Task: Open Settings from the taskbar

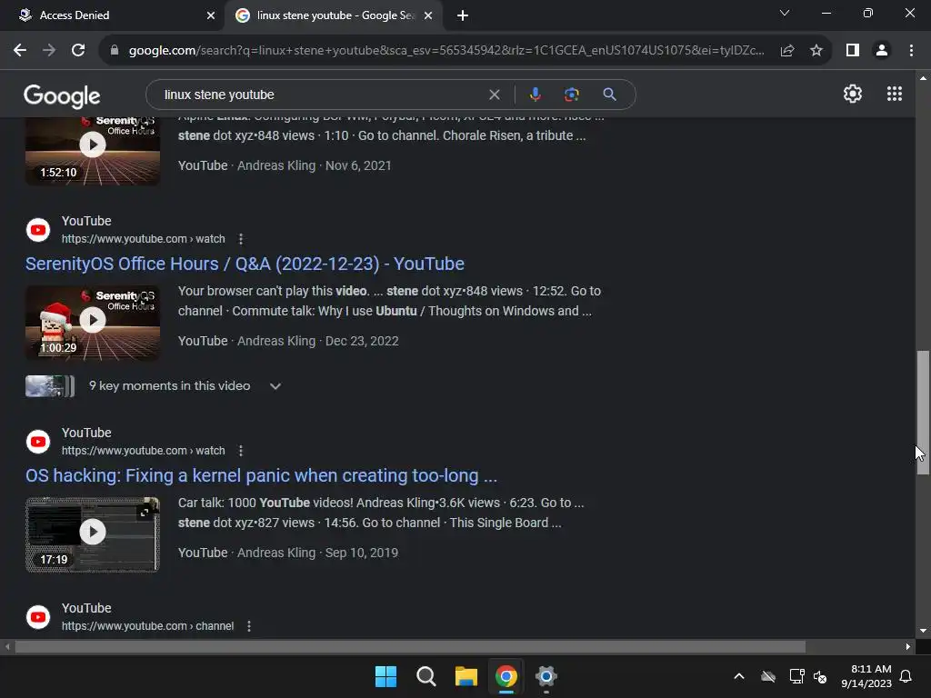Action: [546, 676]
